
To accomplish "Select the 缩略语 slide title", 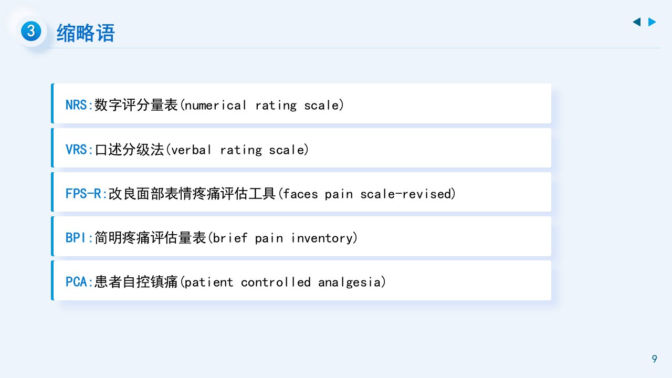I will point(86,33).
